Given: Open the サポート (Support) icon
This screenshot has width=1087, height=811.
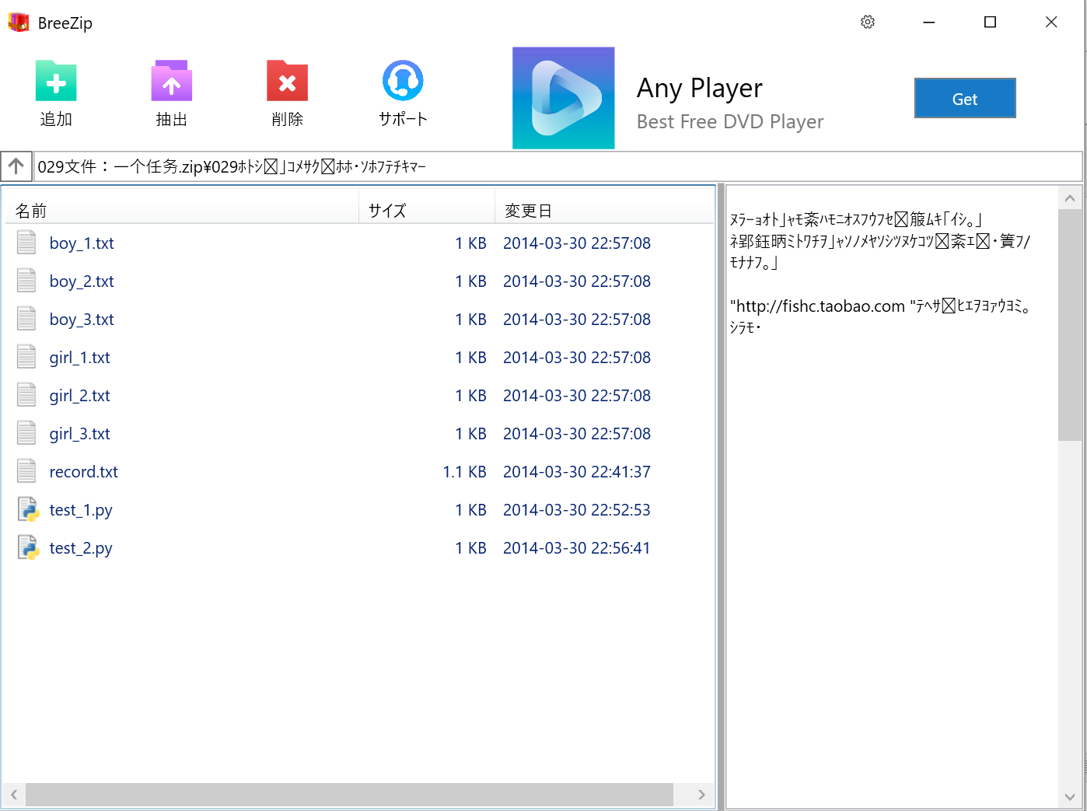Looking at the screenshot, I should [x=403, y=80].
